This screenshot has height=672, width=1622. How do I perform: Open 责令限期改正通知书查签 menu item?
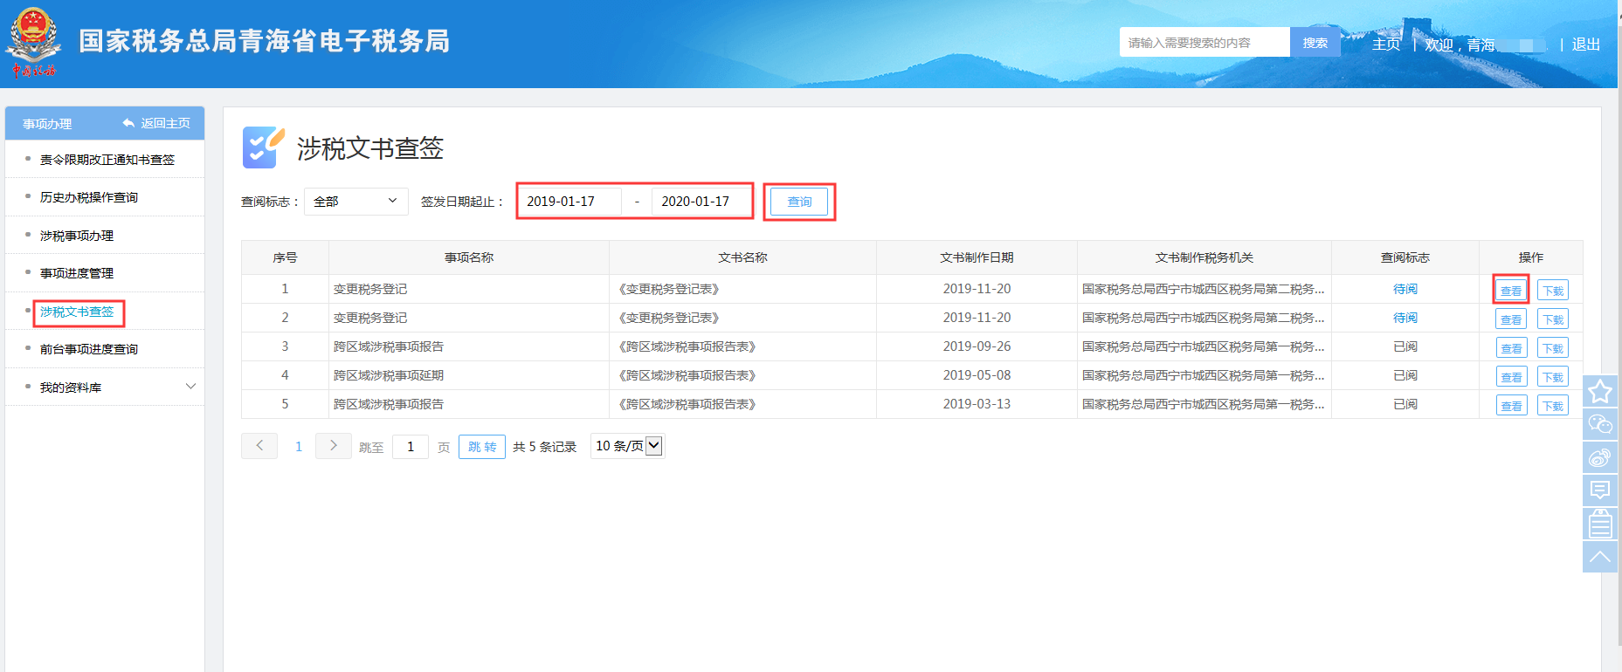107,160
